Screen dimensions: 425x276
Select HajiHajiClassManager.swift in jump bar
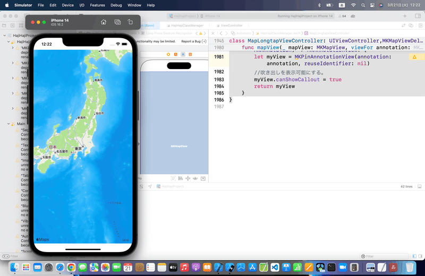click(278, 33)
